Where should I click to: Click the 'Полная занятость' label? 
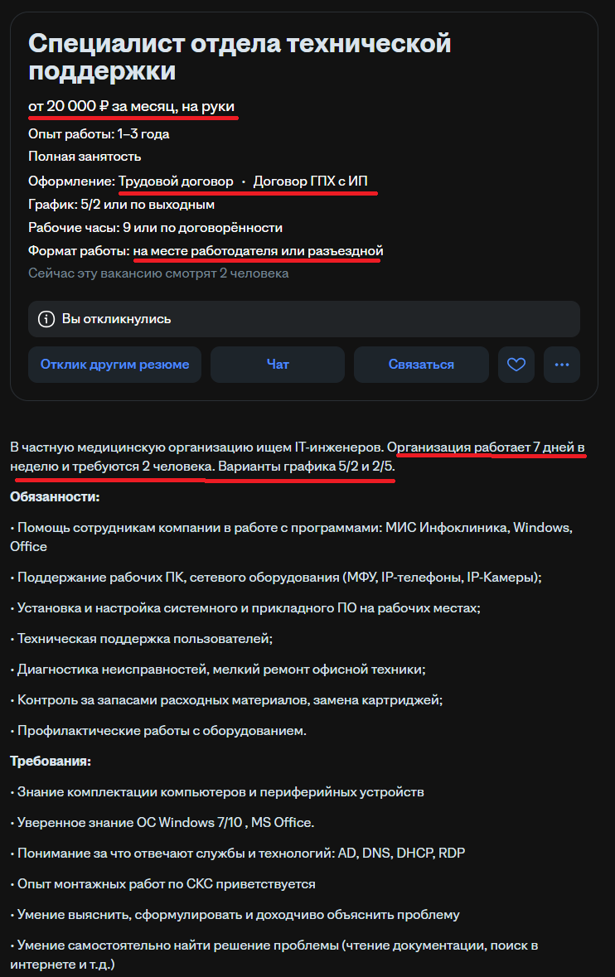[x=84, y=155]
